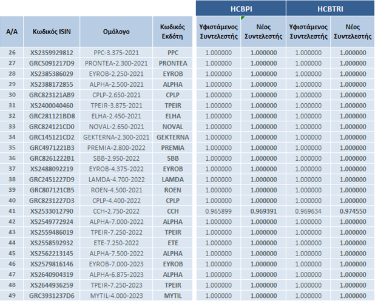
Task: Click the bold 0.974550 cell
Action: (353, 211)
